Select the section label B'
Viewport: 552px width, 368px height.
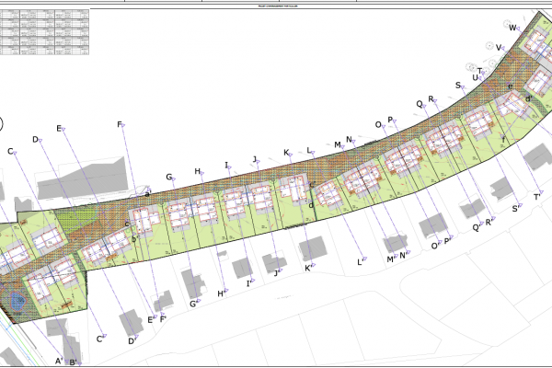coord(73,362)
